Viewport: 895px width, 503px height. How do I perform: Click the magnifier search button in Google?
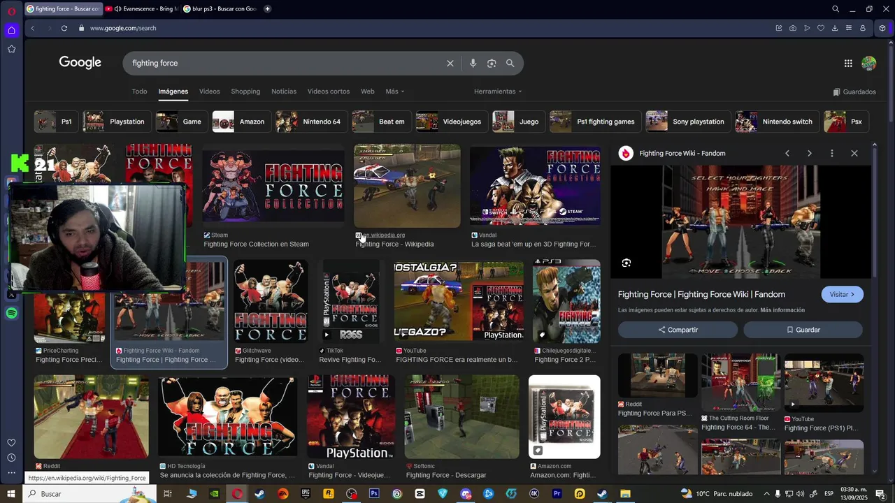click(510, 63)
